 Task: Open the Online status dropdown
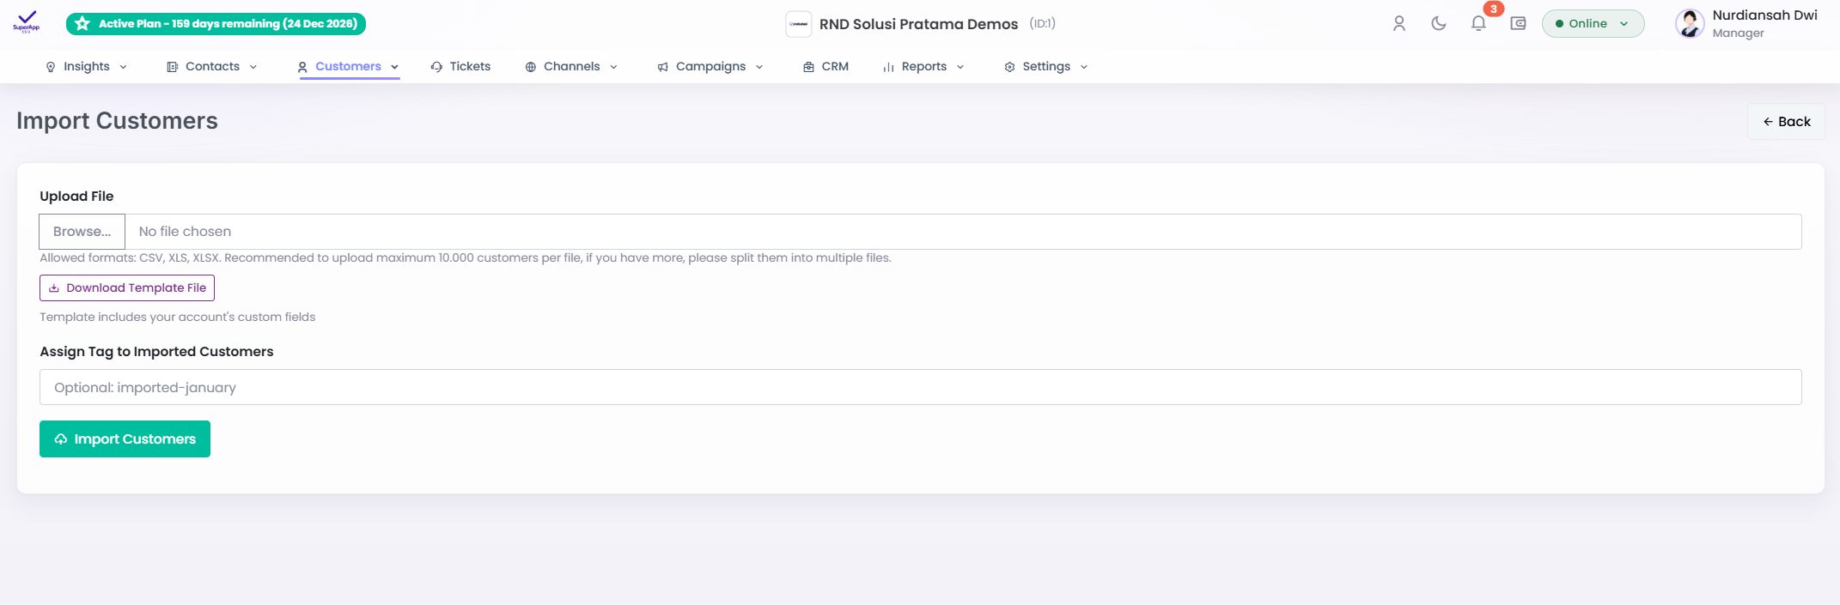[1593, 24]
